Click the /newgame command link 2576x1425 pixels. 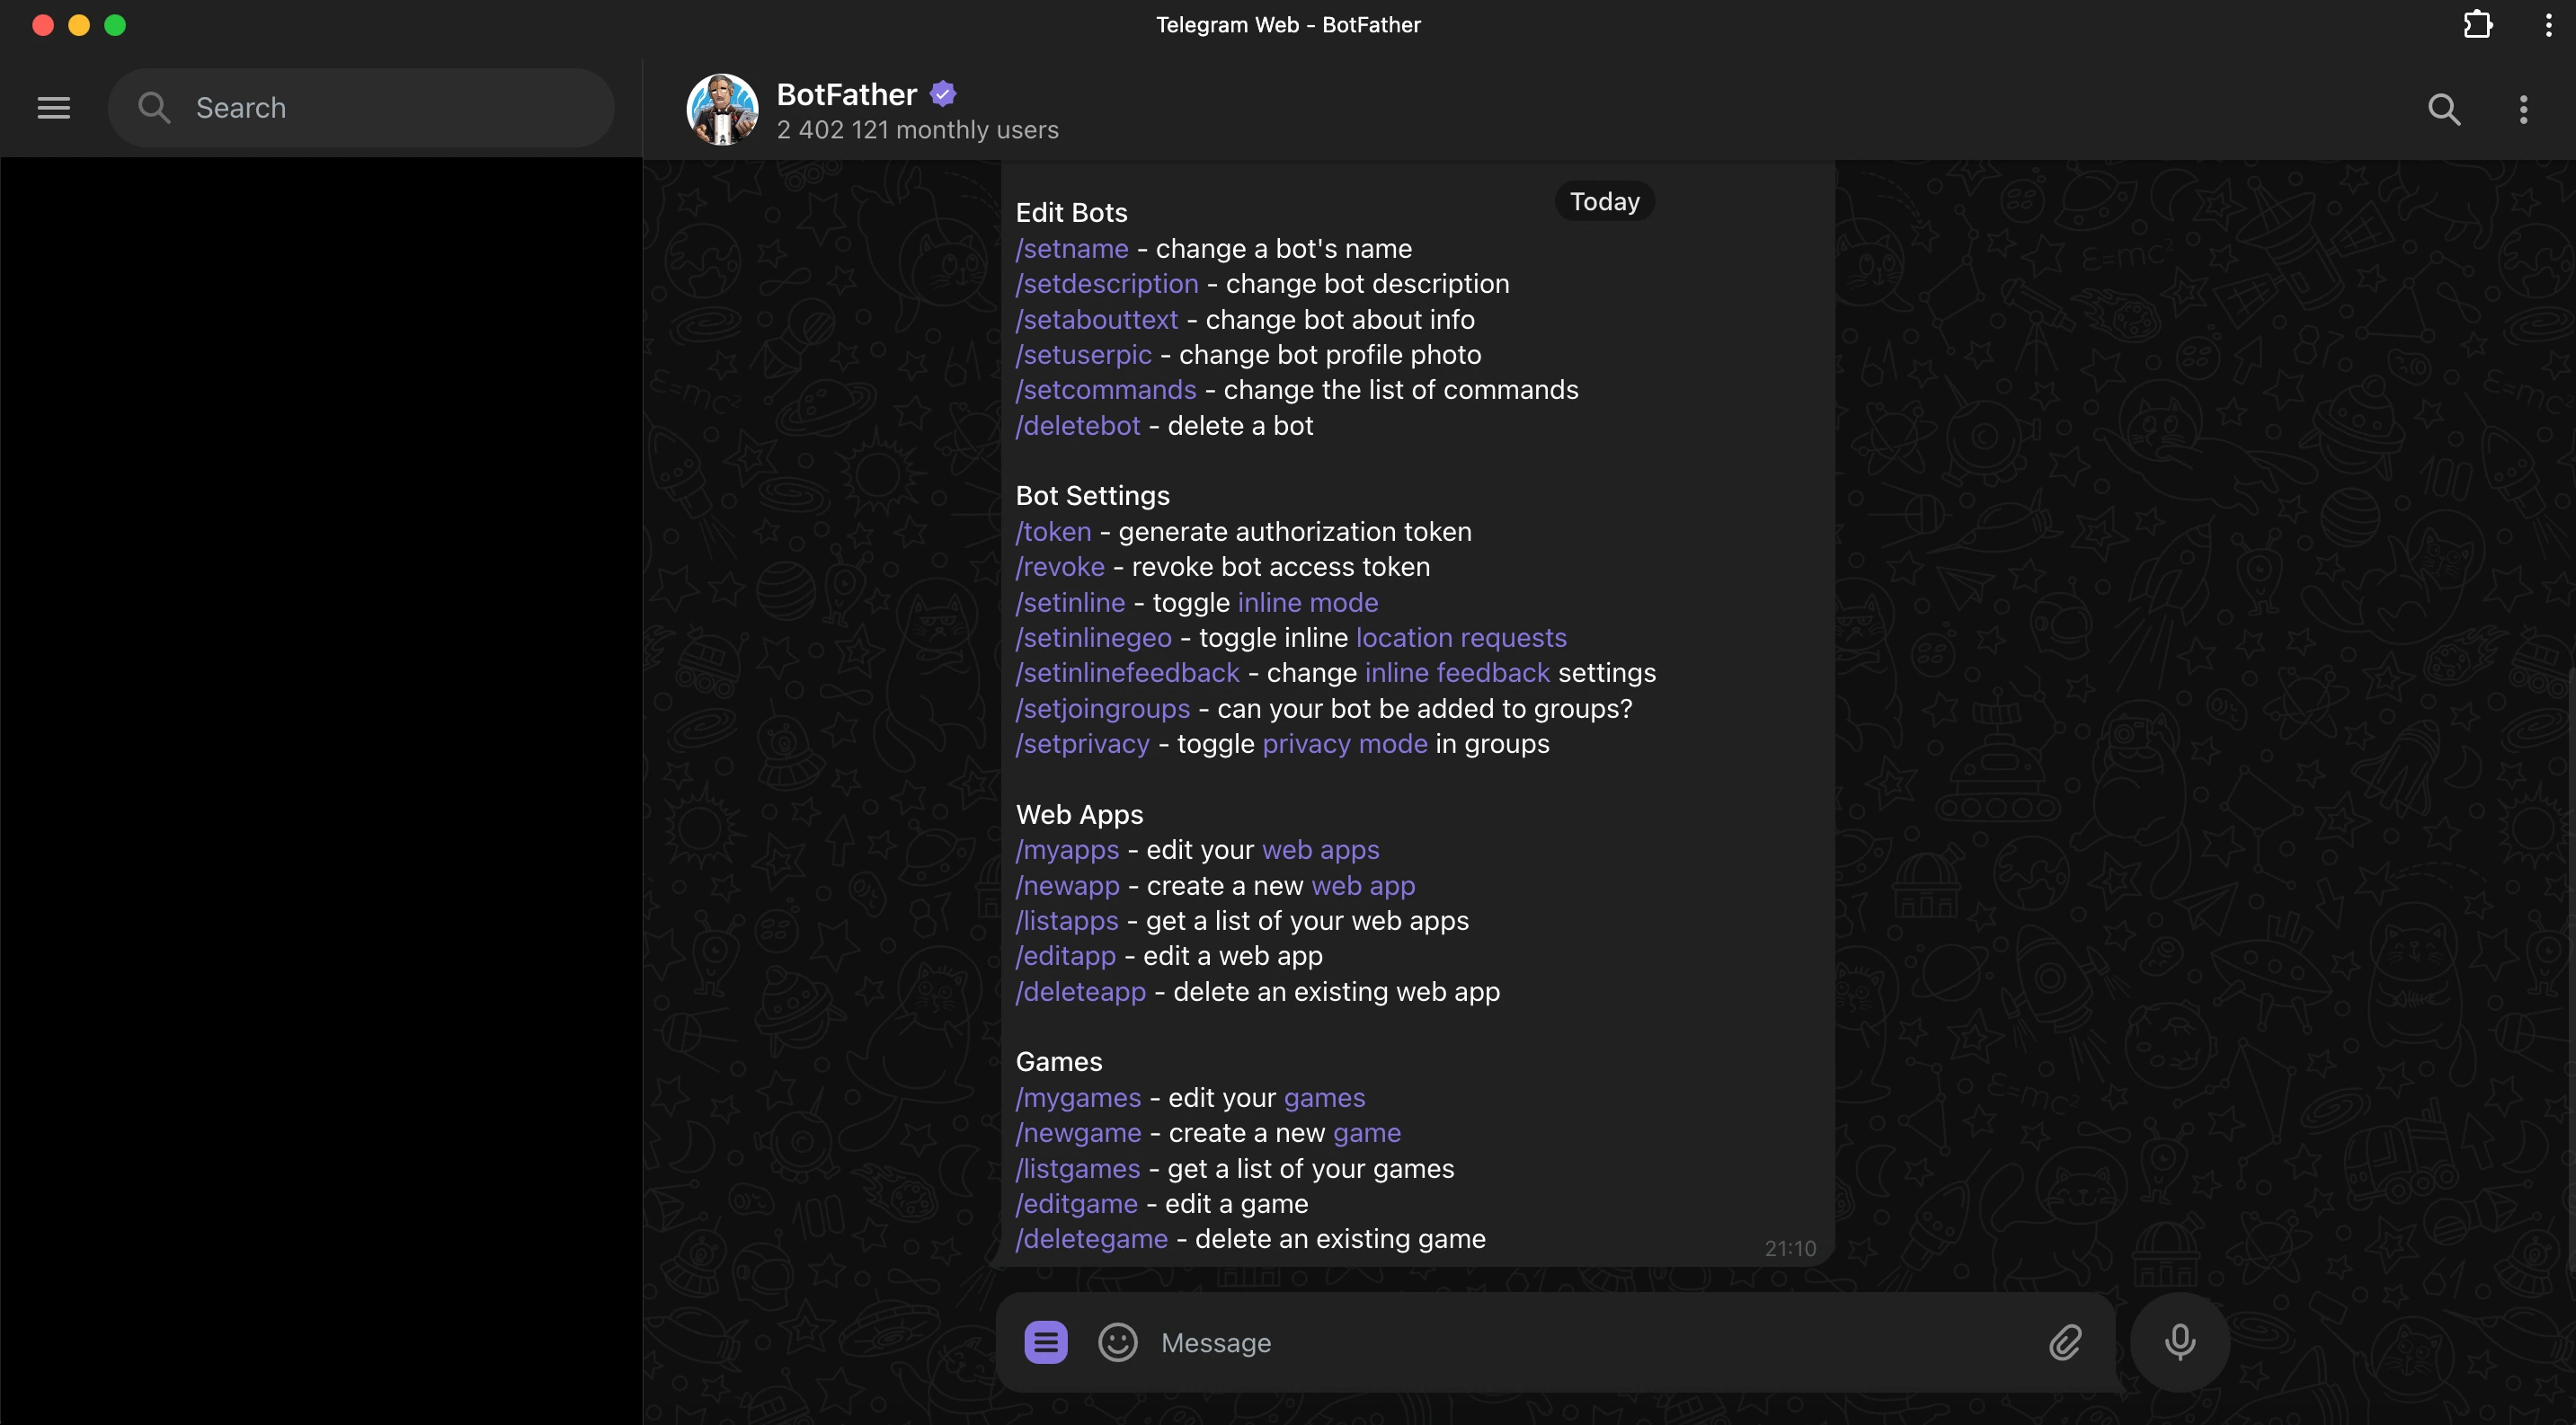click(1078, 1132)
